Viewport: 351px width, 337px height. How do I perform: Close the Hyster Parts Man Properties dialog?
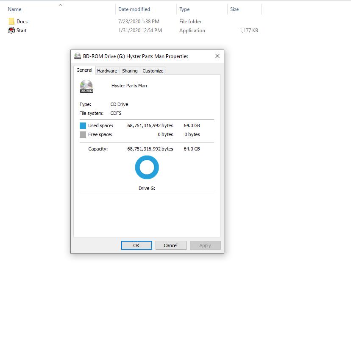tap(217, 56)
